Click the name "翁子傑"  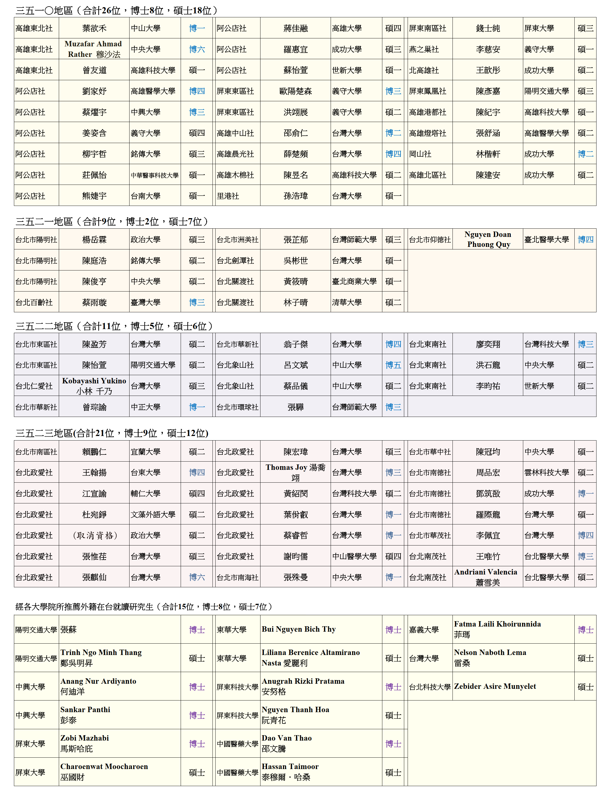click(x=295, y=344)
